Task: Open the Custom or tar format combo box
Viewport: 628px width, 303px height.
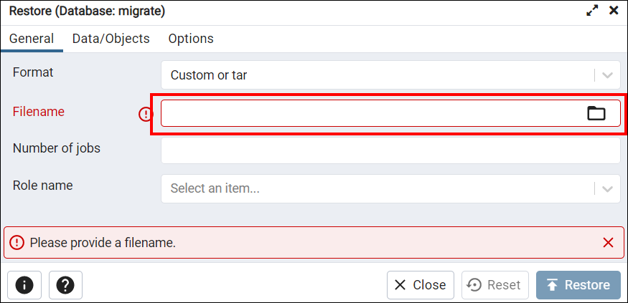Action: 390,74
